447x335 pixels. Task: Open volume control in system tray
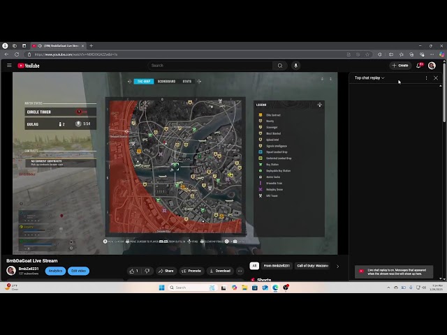[x=424, y=288]
